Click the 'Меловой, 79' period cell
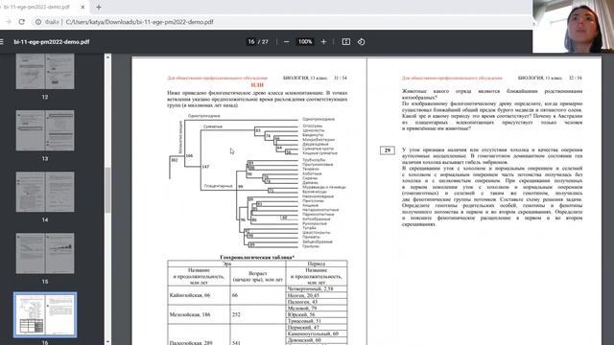The width and height of the screenshot is (614, 345). click(x=317, y=309)
